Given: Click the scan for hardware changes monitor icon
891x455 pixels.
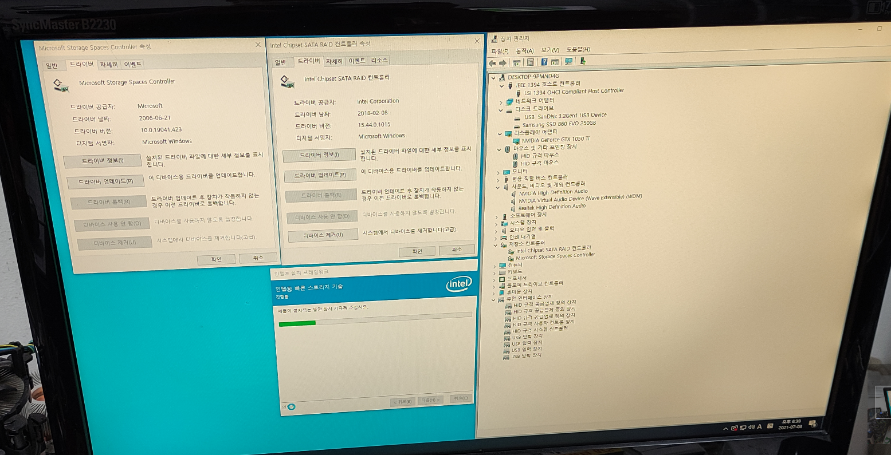Looking at the screenshot, I should (569, 61).
